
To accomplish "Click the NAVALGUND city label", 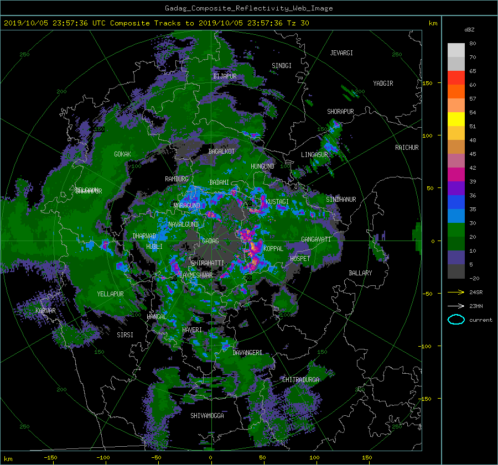I will (x=183, y=224).
